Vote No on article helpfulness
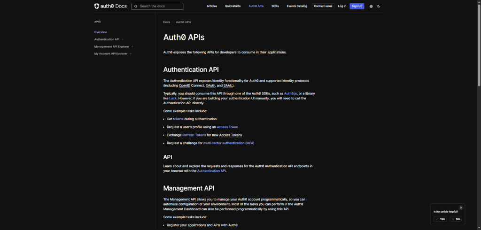481x230 pixels. [456, 219]
